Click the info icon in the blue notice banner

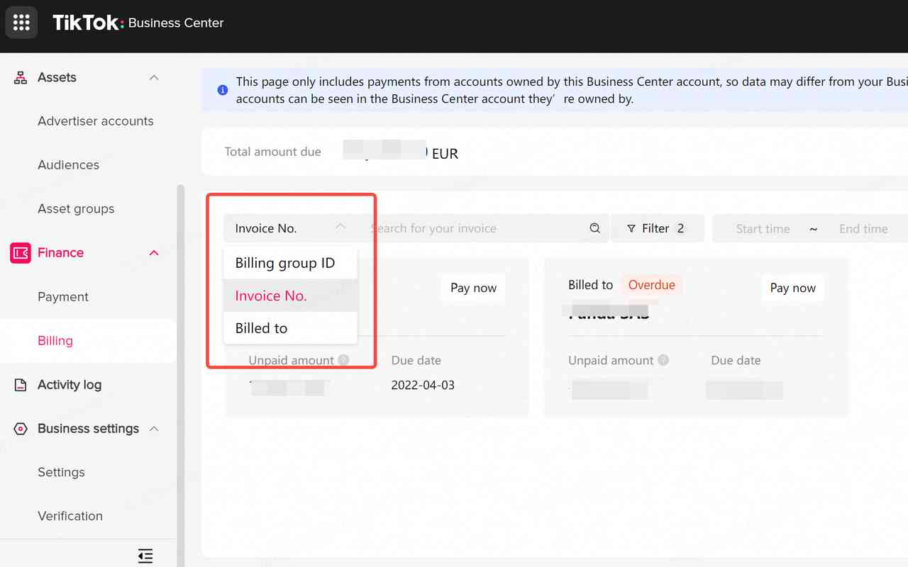coord(222,90)
